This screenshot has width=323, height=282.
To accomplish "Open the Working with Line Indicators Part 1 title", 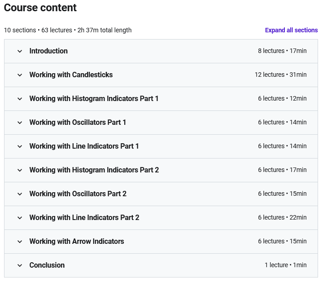I will [x=84, y=146].
